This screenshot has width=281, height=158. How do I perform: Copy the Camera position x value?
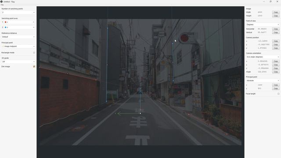click(276, 41)
